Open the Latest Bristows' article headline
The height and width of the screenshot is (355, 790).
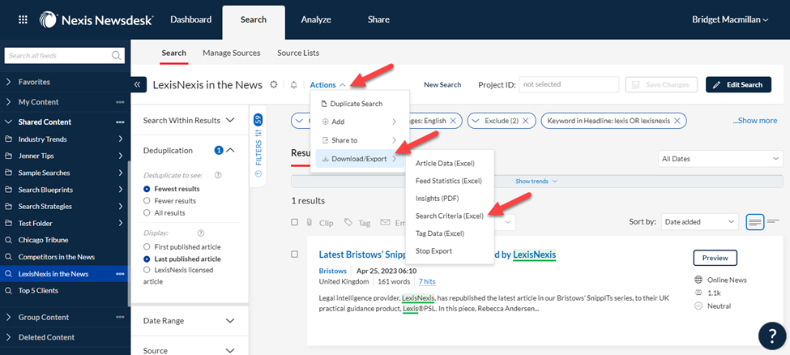tap(438, 254)
